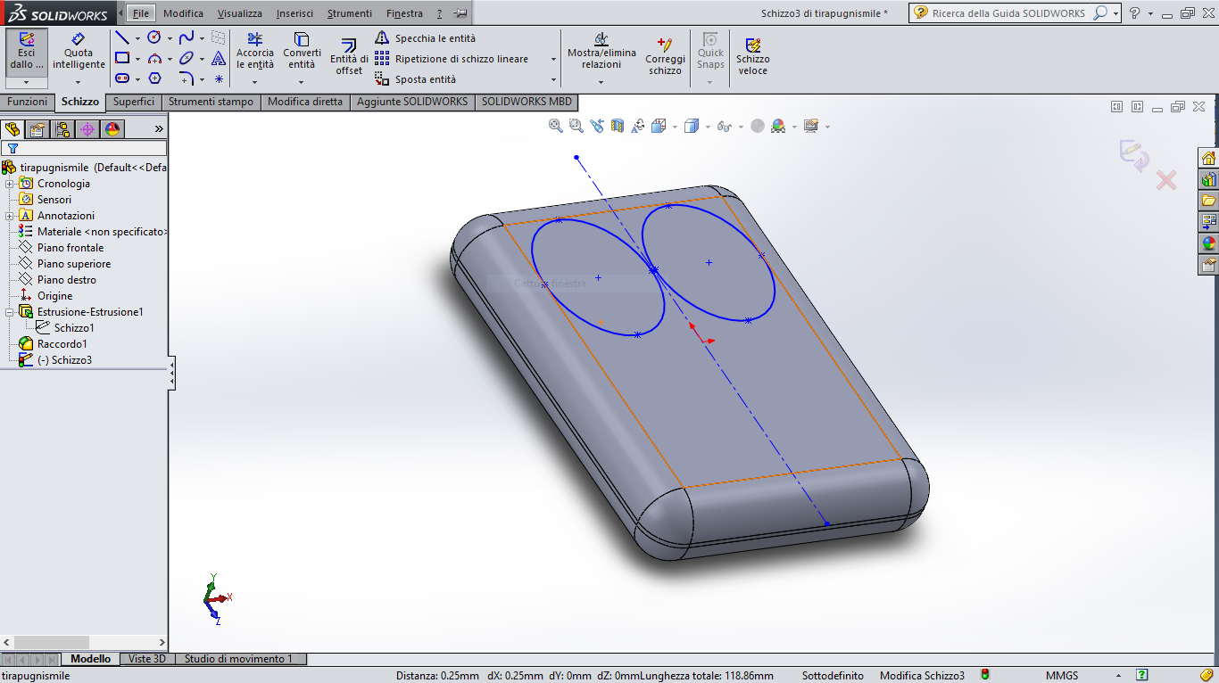Open the FeatureManager design tree tab

pos(12,129)
